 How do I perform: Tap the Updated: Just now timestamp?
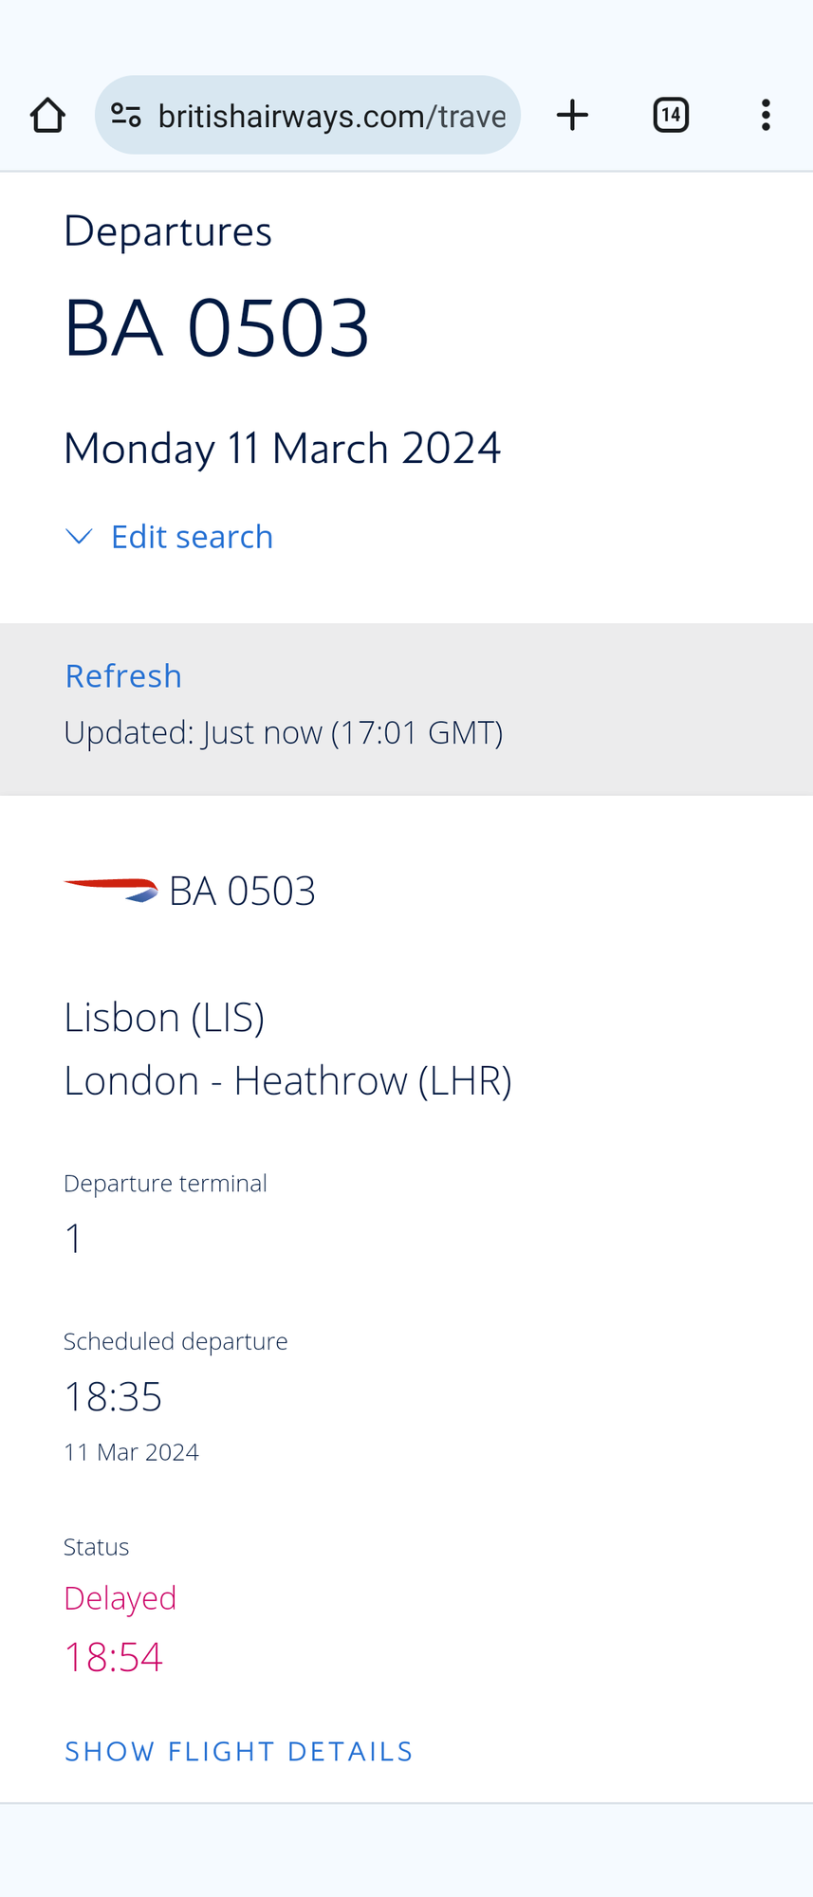[x=283, y=733]
